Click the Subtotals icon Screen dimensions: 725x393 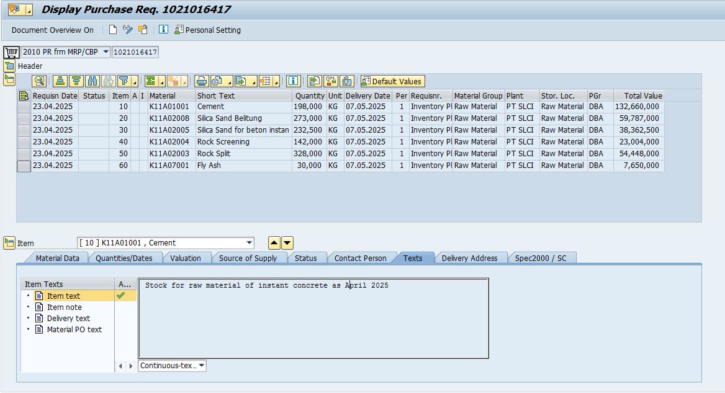click(173, 81)
